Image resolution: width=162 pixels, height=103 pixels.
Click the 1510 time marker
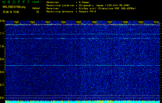pyautogui.click(x=156, y=22)
